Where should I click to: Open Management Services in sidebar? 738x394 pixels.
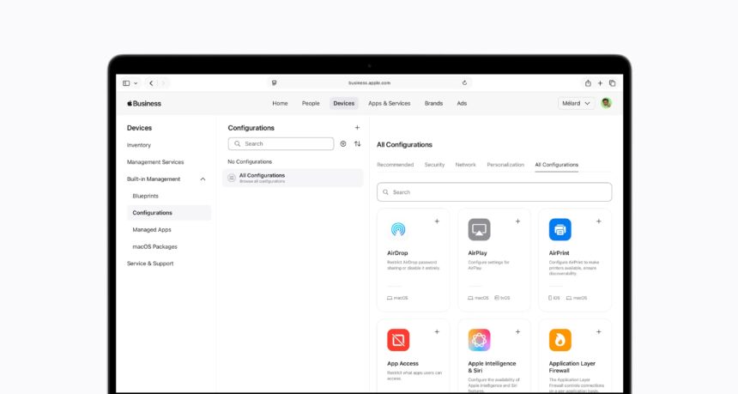(x=155, y=162)
